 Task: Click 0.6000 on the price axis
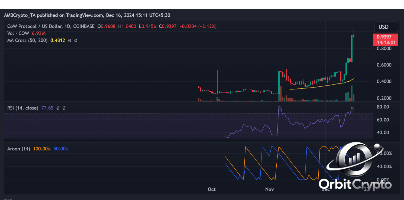[384, 65]
